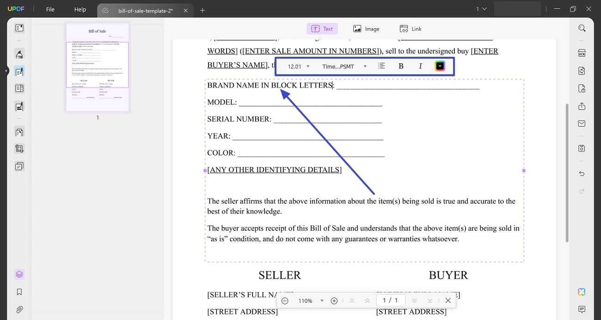
Task: Toggle Italic formatting
Action: [420, 66]
